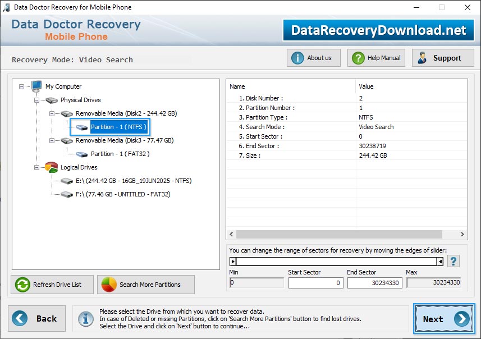The image size is (481, 339).
Task: Click the Back arrow icon
Action: point(20,318)
